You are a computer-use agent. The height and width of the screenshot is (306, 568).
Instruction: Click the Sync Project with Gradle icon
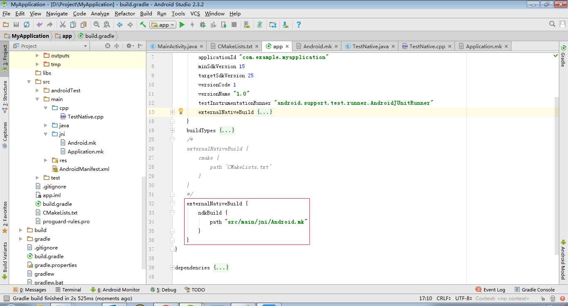tap(259, 25)
